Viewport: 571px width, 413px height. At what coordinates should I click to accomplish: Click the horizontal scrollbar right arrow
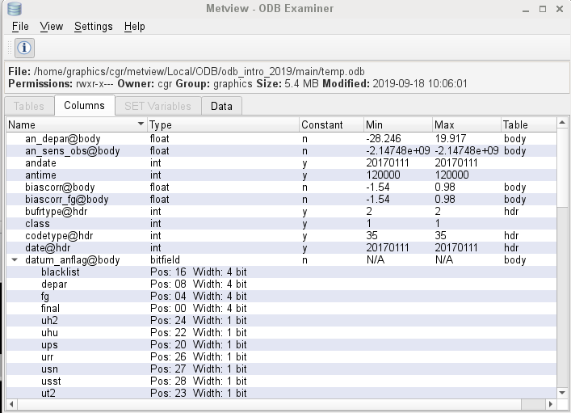point(551,404)
